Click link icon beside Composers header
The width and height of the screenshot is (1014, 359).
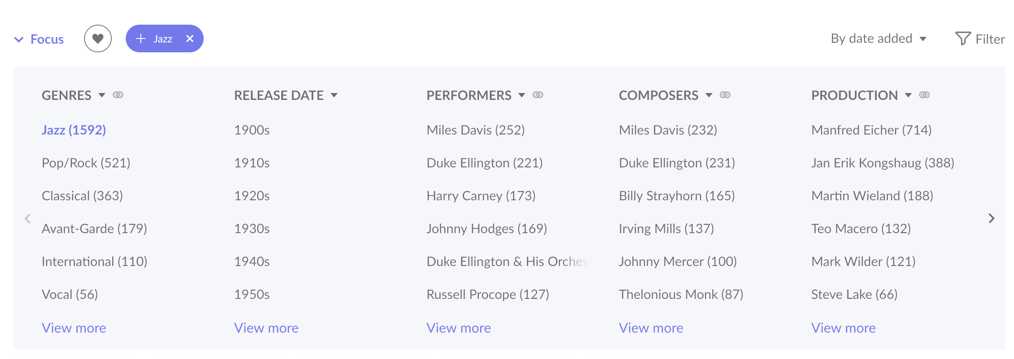tap(725, 95)
